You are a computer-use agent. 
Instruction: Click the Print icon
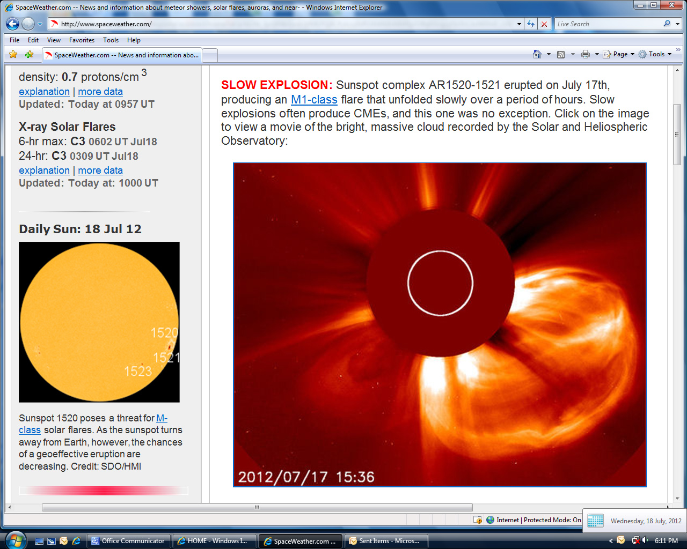pyautogui.click(x=586, y=54)
